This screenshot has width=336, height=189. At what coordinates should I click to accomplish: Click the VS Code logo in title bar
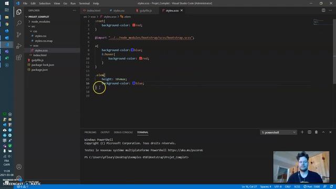click(x=18, y=3)
